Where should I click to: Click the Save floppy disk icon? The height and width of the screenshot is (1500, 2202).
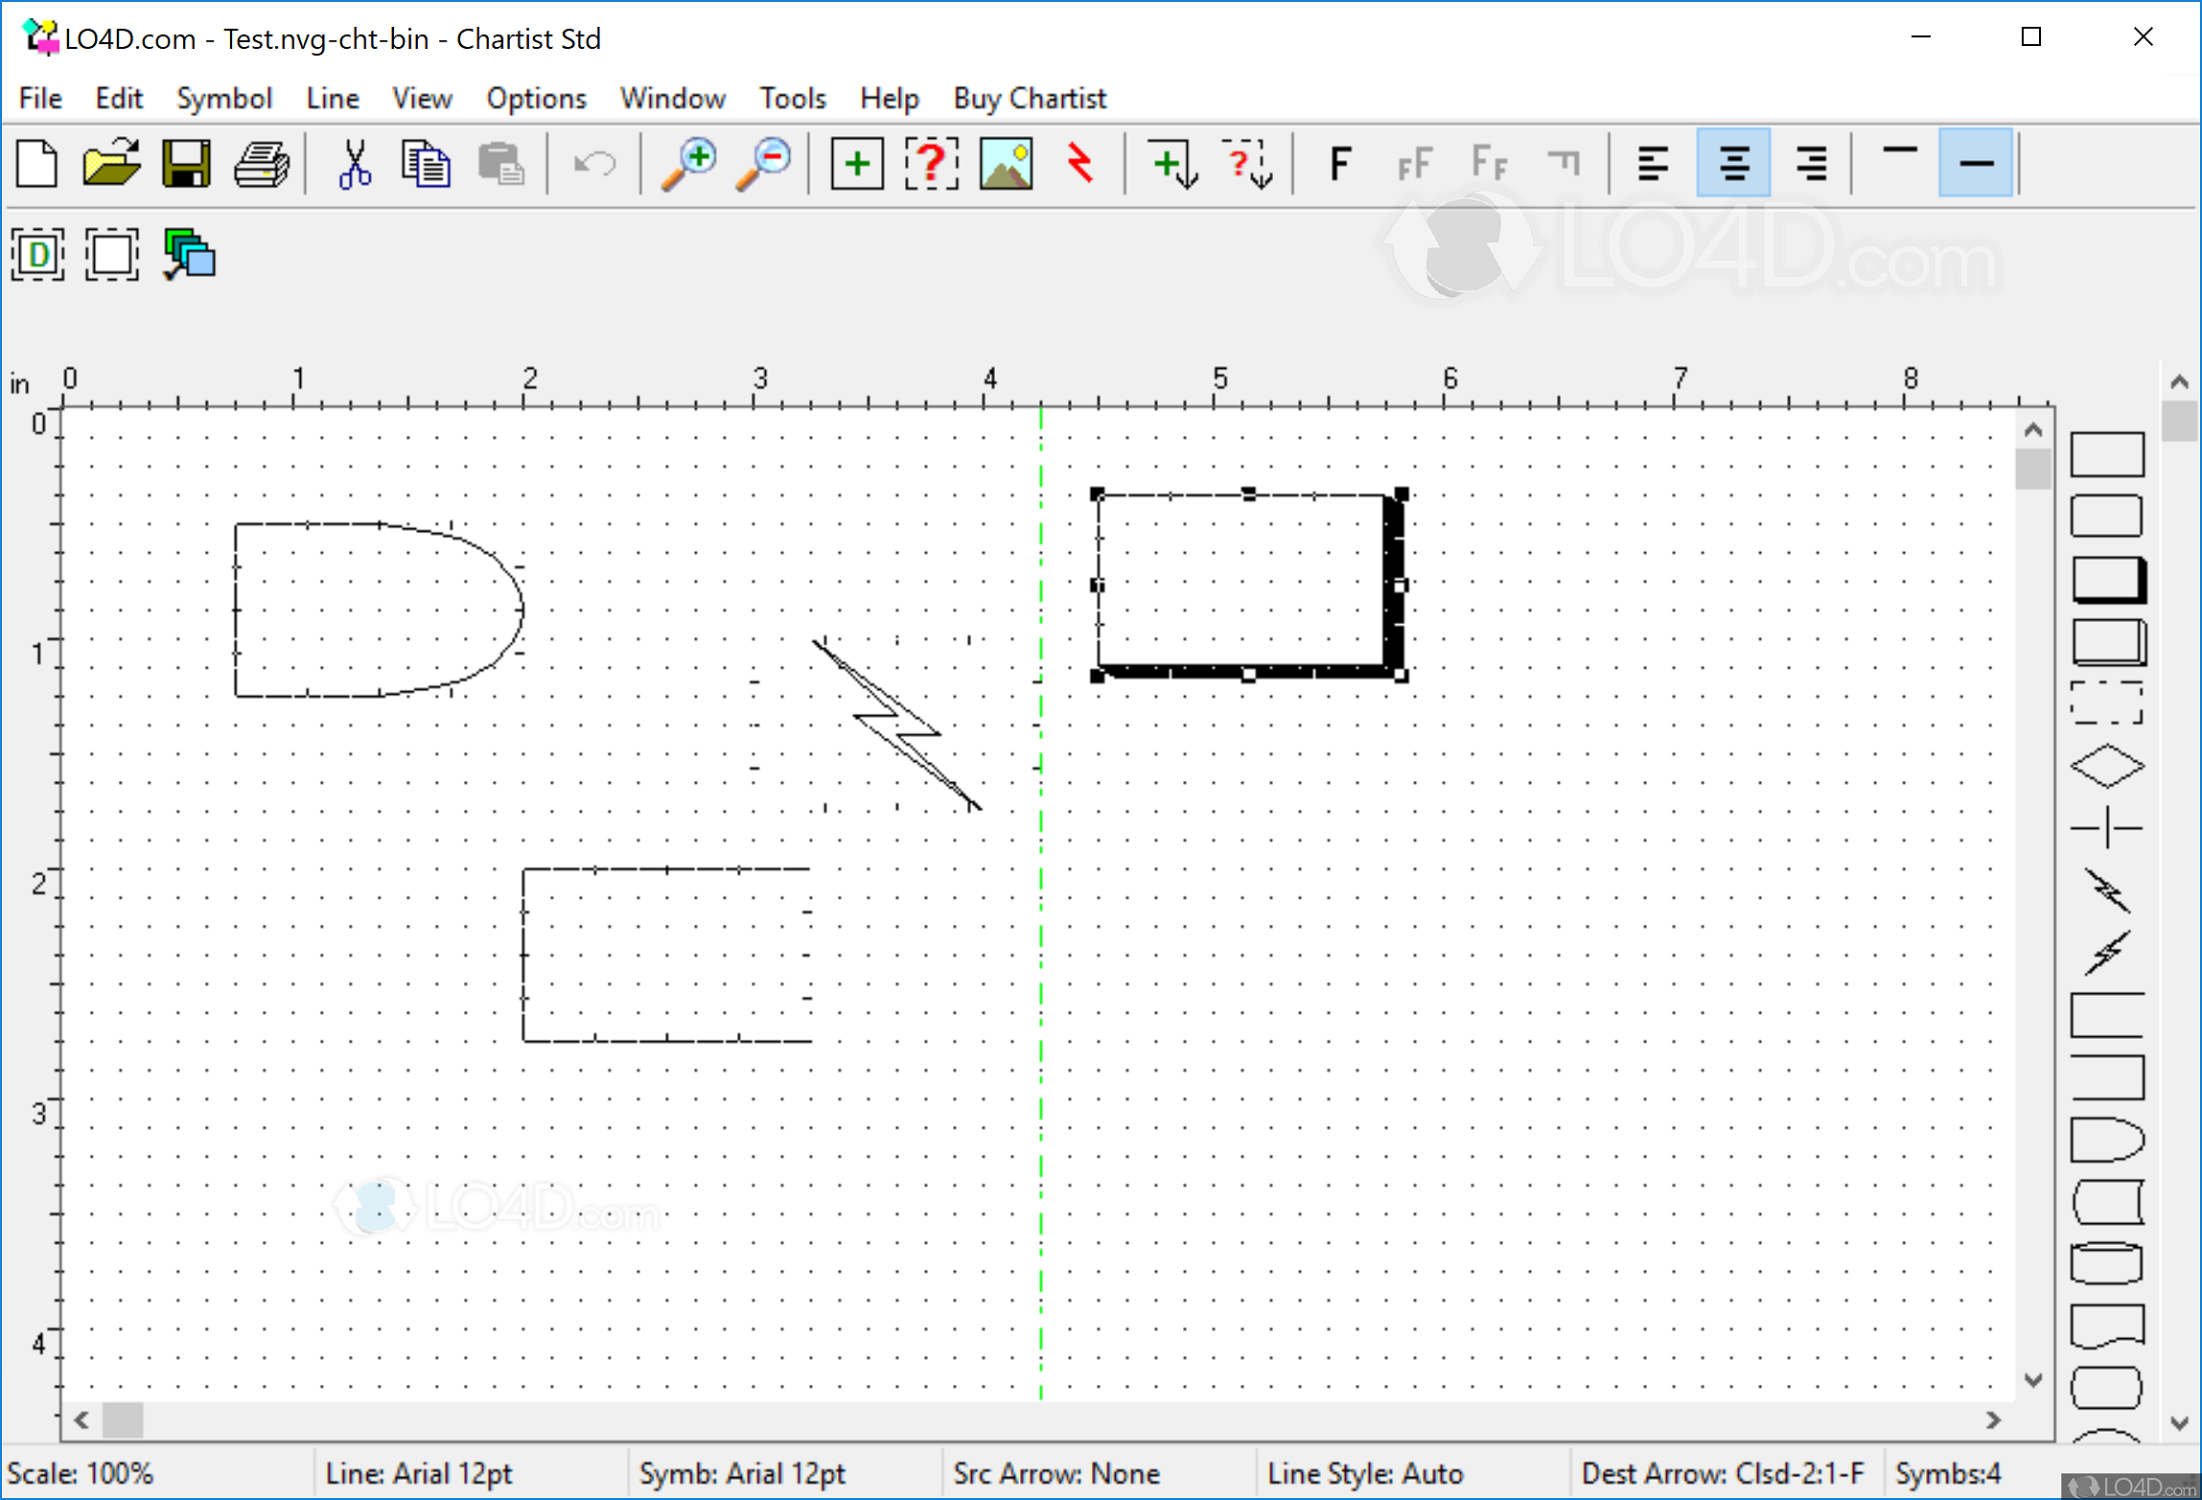tap(186, 164)
